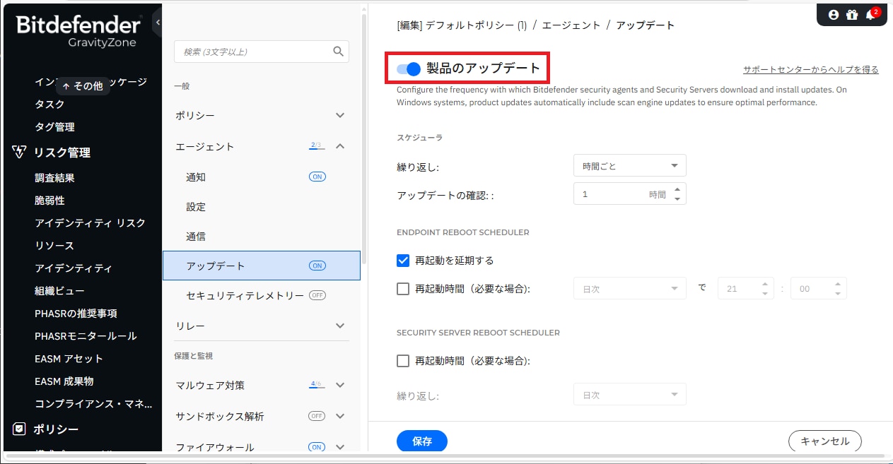Screen dimensions: 893x464
Task: Open the 繰り返し 時間ごと dropdown
Action: 629,166
